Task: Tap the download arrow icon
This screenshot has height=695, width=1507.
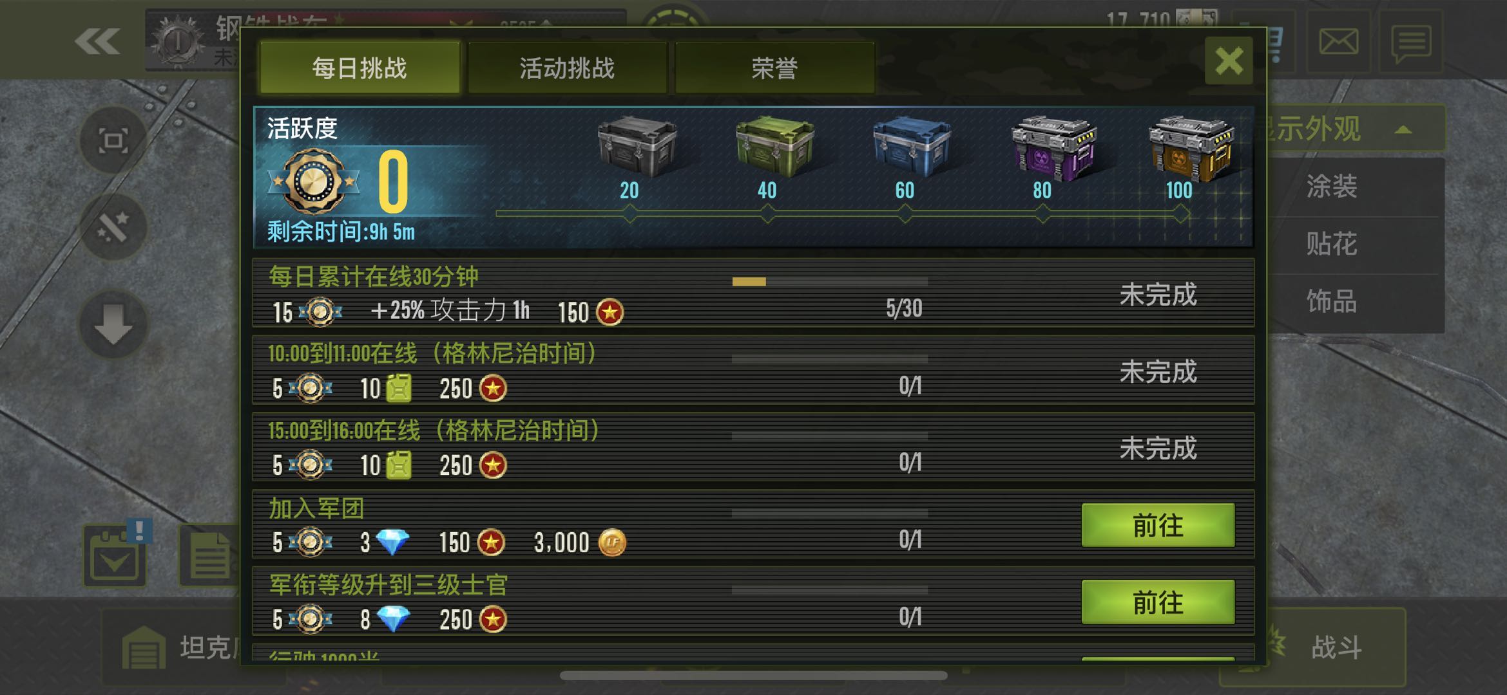Action: [x=113, y=324]
